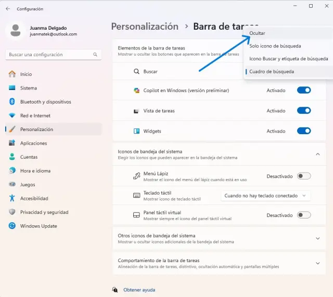Choose Ocultar in the search menu
Image resolution: width=333 pixels, height=297 pixels.
[257, 33]
